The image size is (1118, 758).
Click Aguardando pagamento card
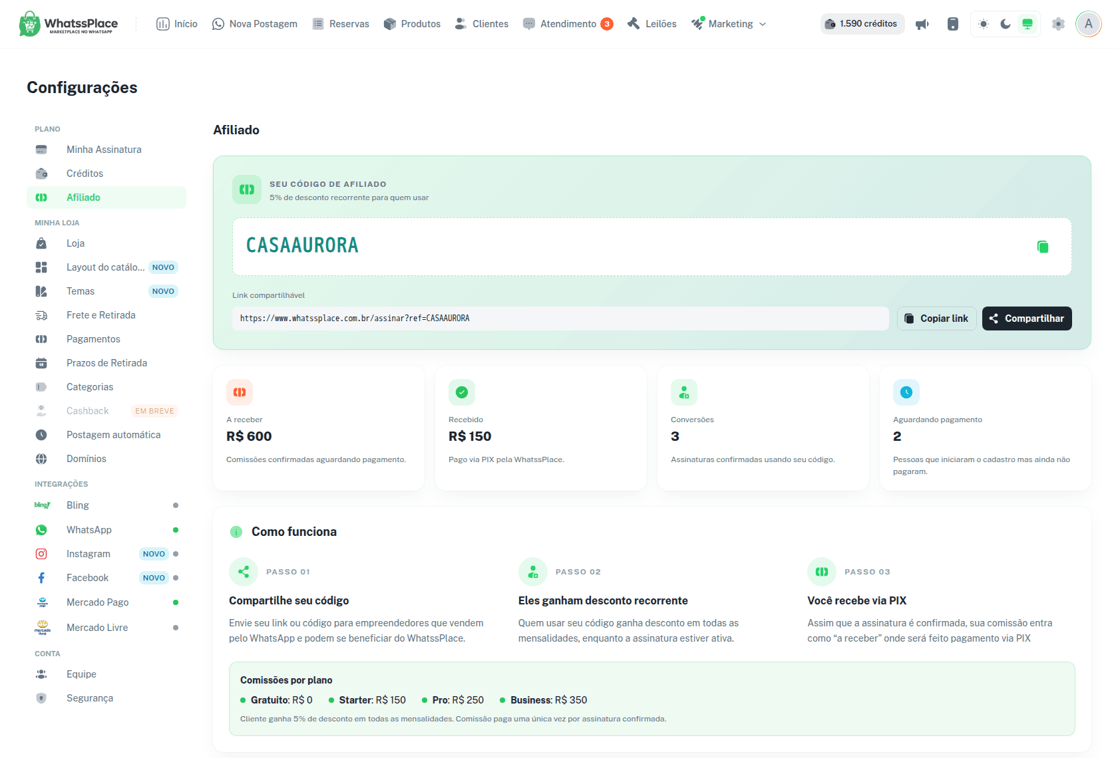click(x=986, y=428)
